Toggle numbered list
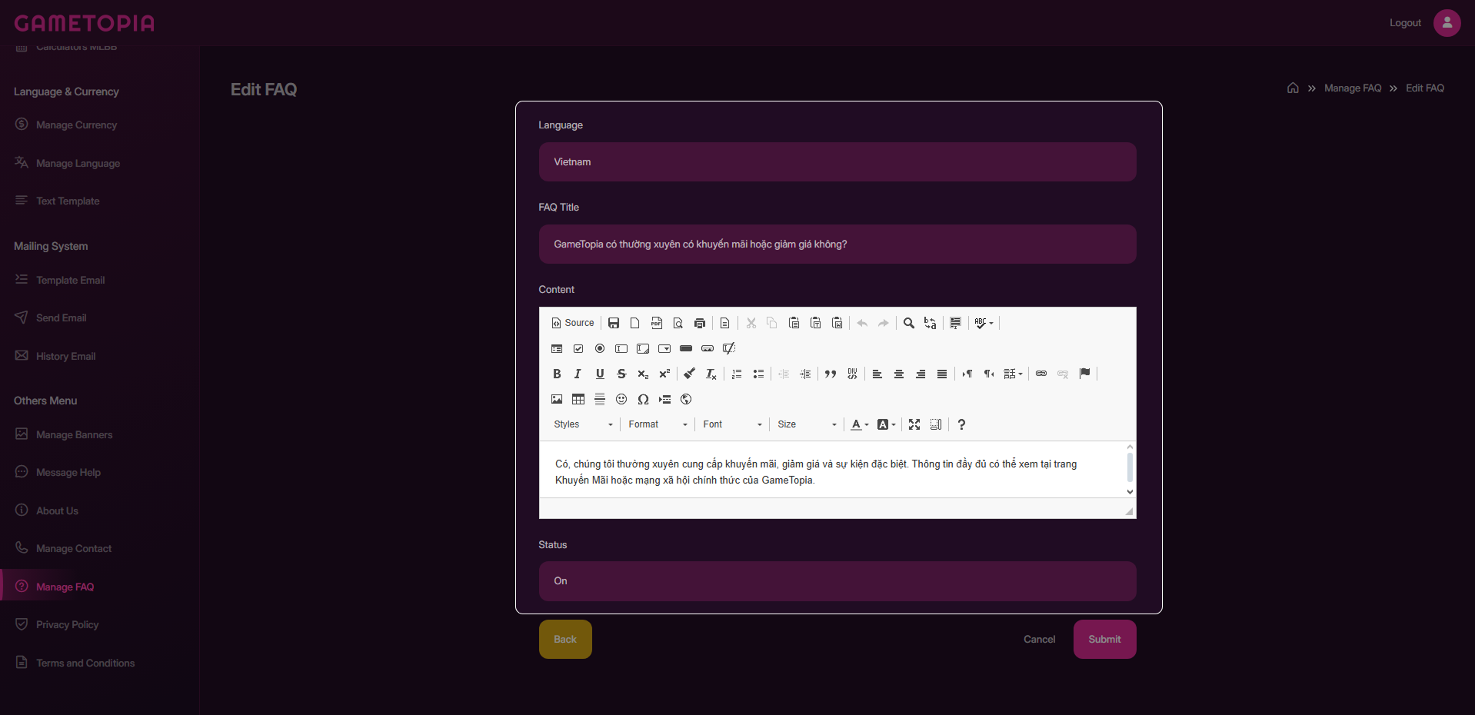The height and width of the screenshot is (715, 1475). click(737, 374)
